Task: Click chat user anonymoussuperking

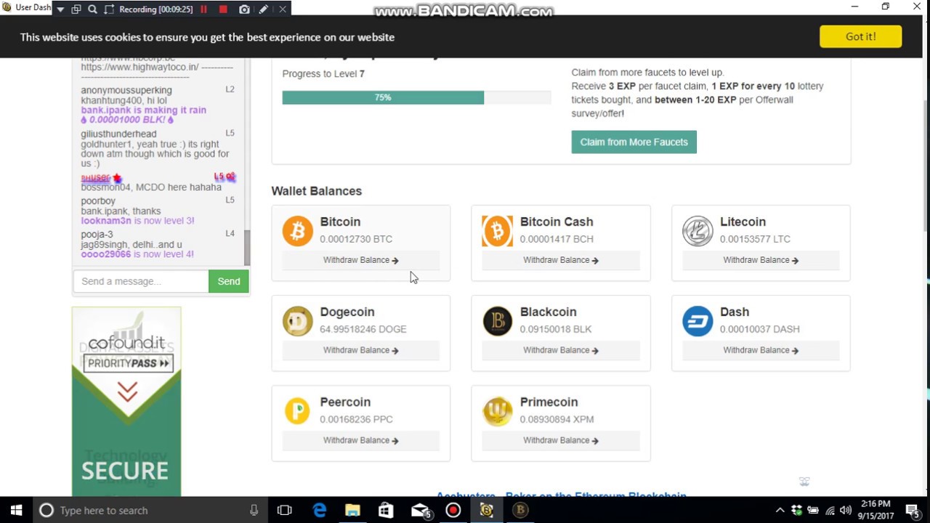Action: [x=126, y=90]
